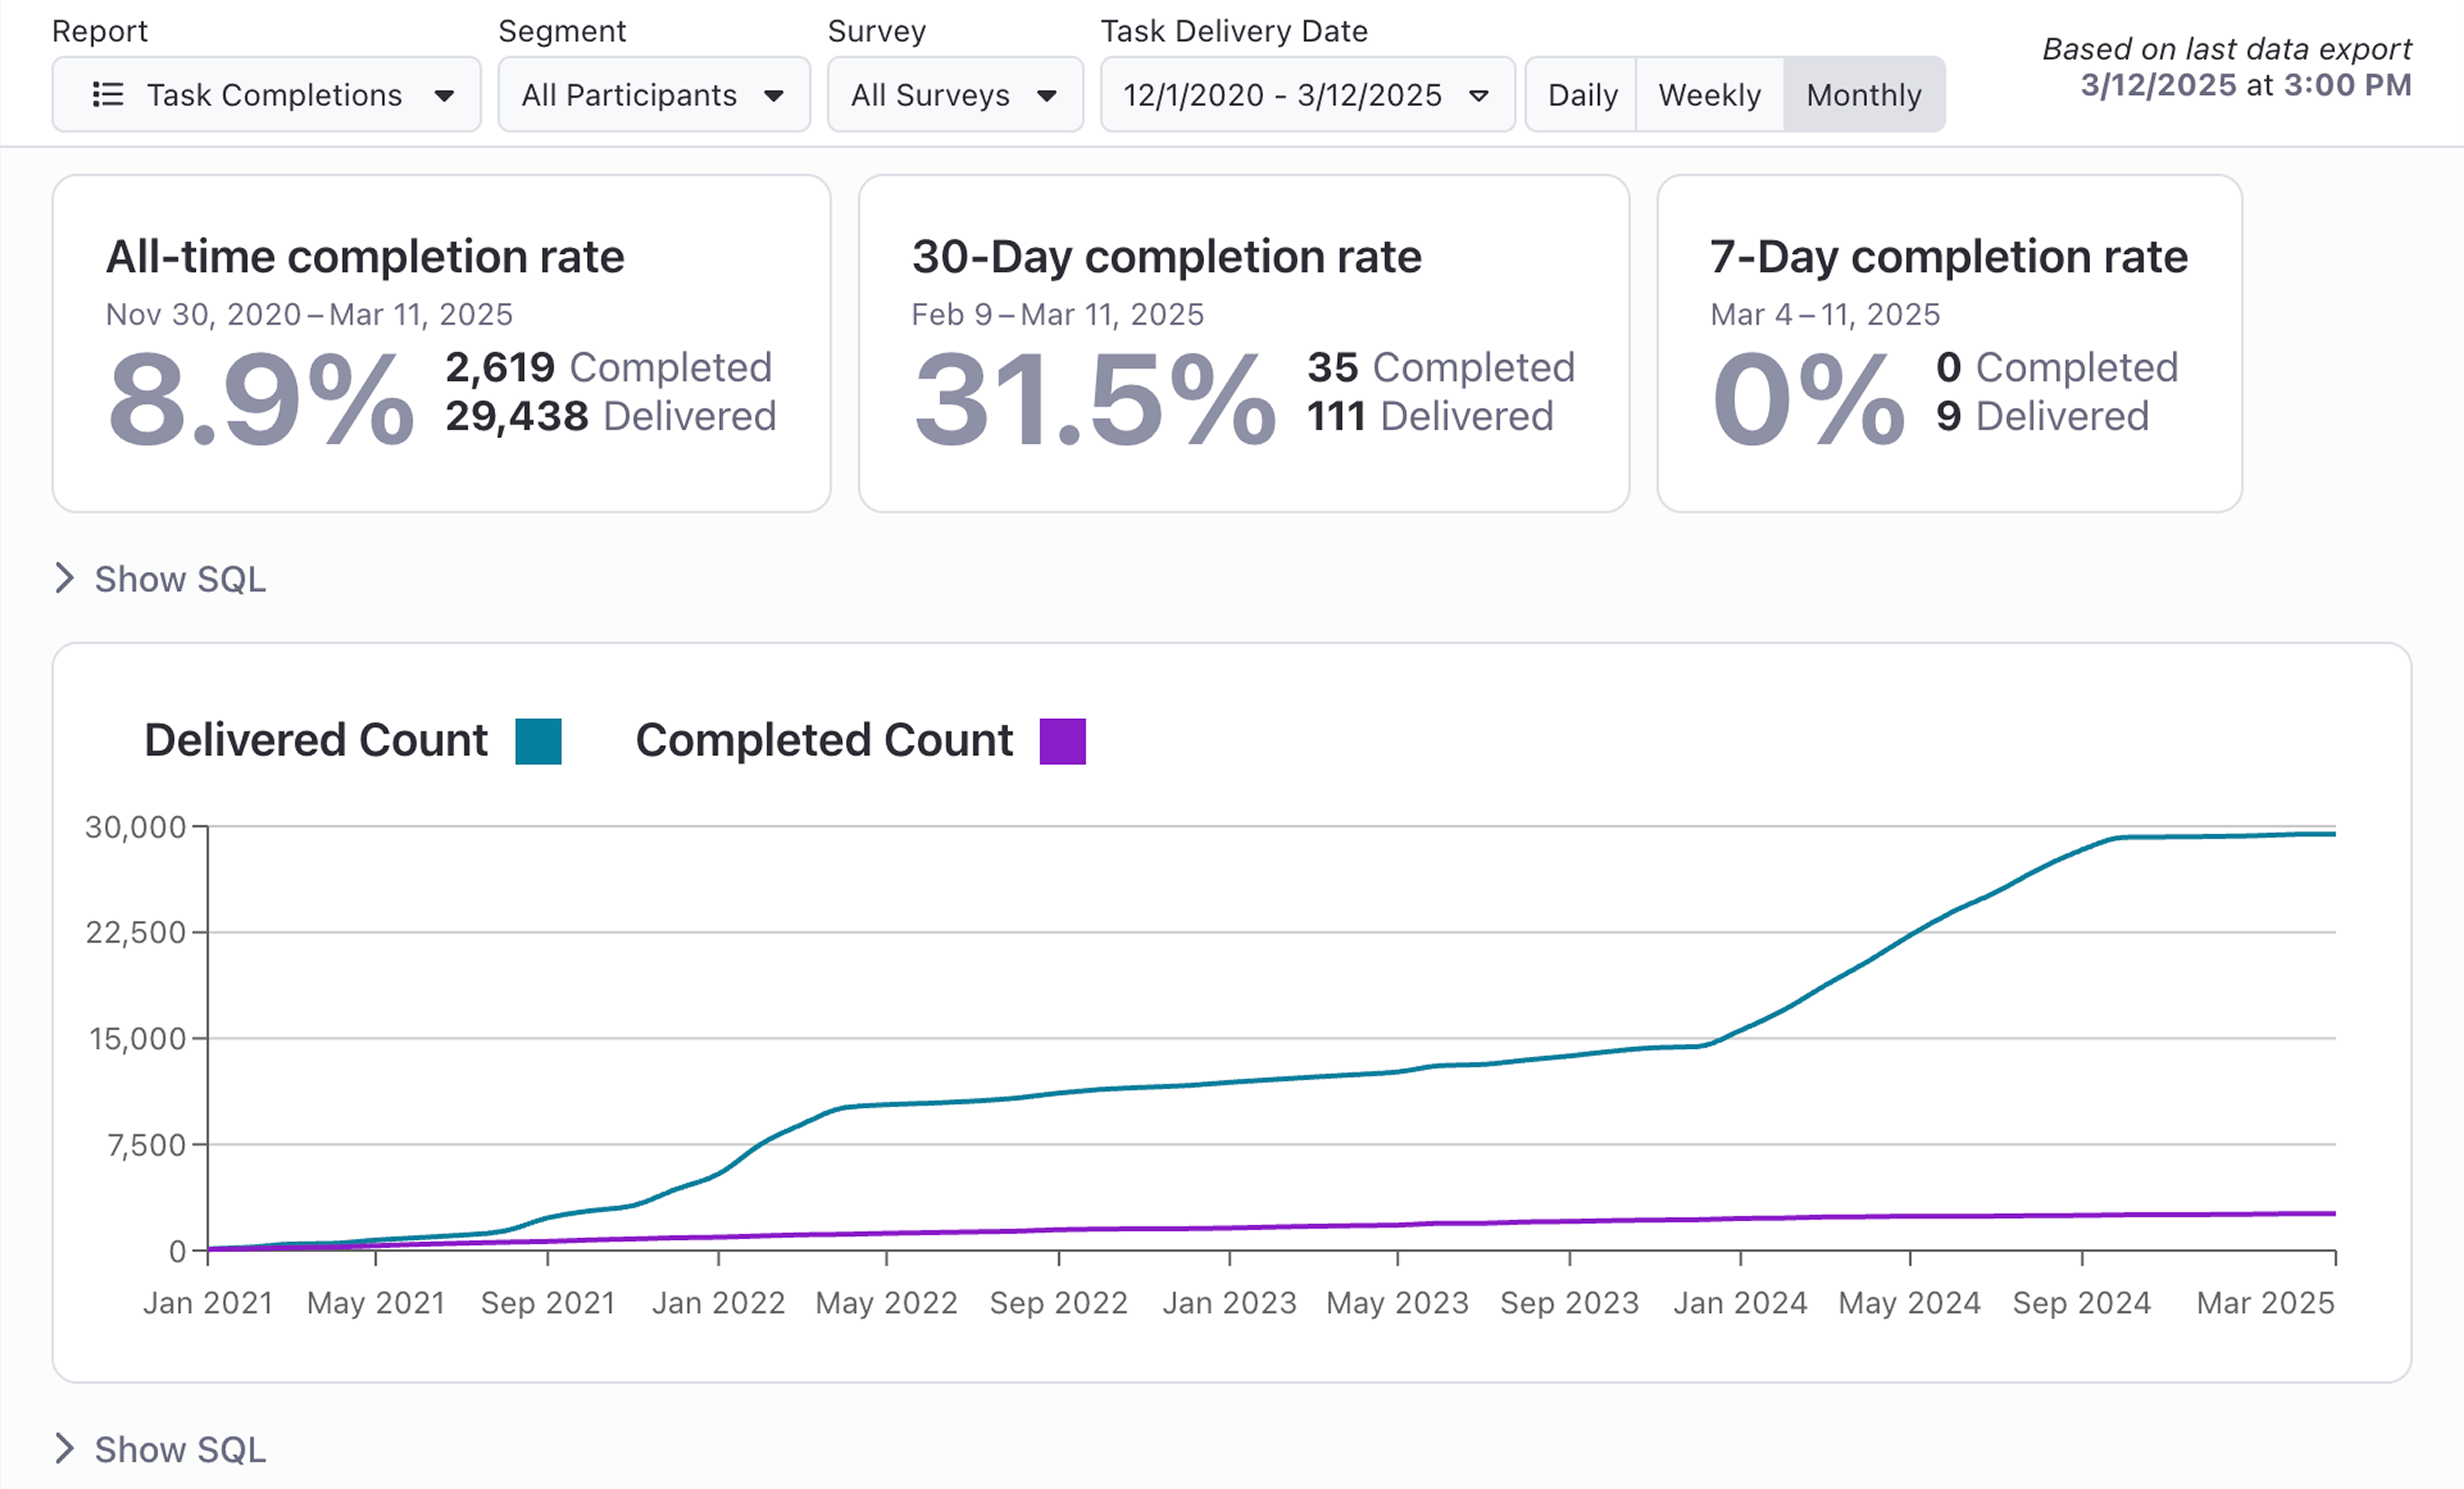Image resolution: width=2464 pixels, height=1489 pixels.
Task: Click chevron beside bottom Show SQL
Action: [65, 1448]
